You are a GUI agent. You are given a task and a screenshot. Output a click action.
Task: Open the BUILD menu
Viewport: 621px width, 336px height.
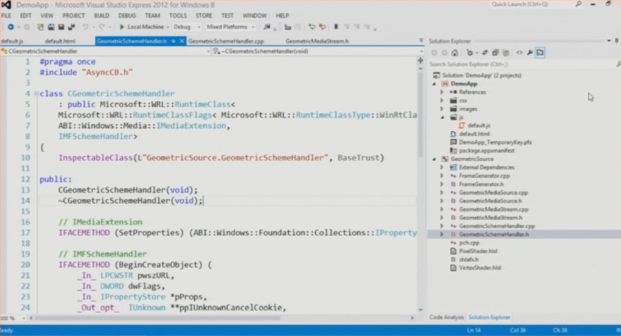[101, 16]
